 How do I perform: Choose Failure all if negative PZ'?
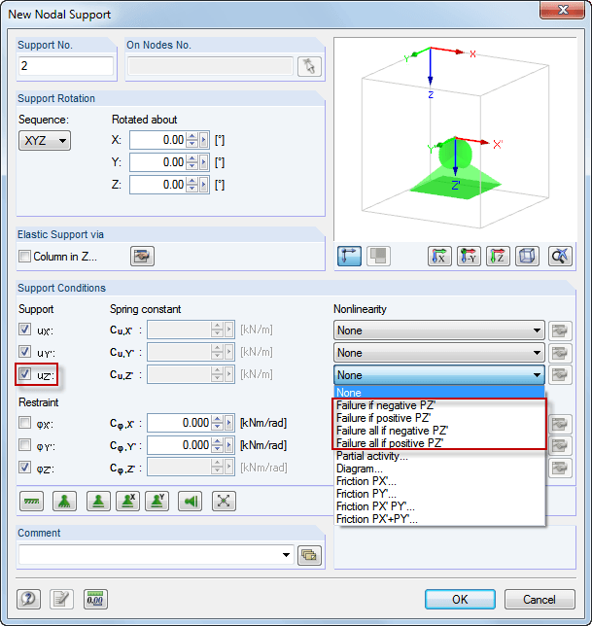coord(439,431)
